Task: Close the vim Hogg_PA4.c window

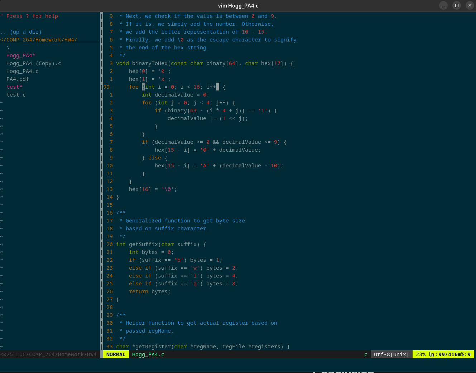Action: point(470,5)
